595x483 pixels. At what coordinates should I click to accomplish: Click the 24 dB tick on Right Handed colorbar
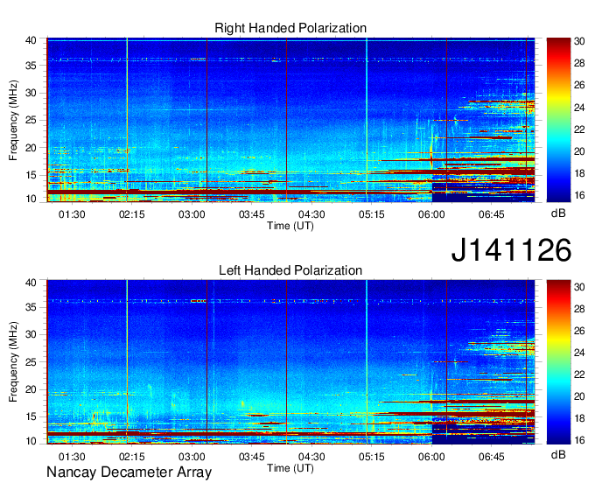579,108
